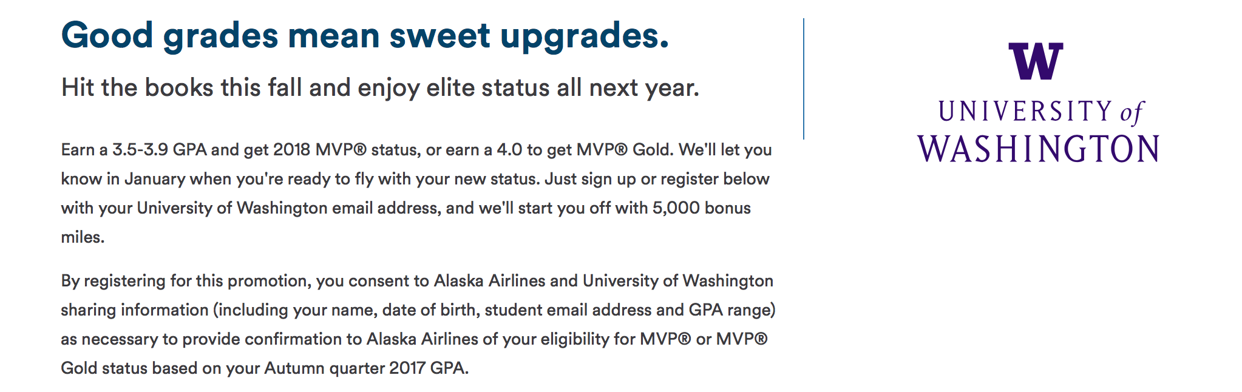Click the 'date of birth' phrase
The image size is (1242, 392).
tap(430, 310)
